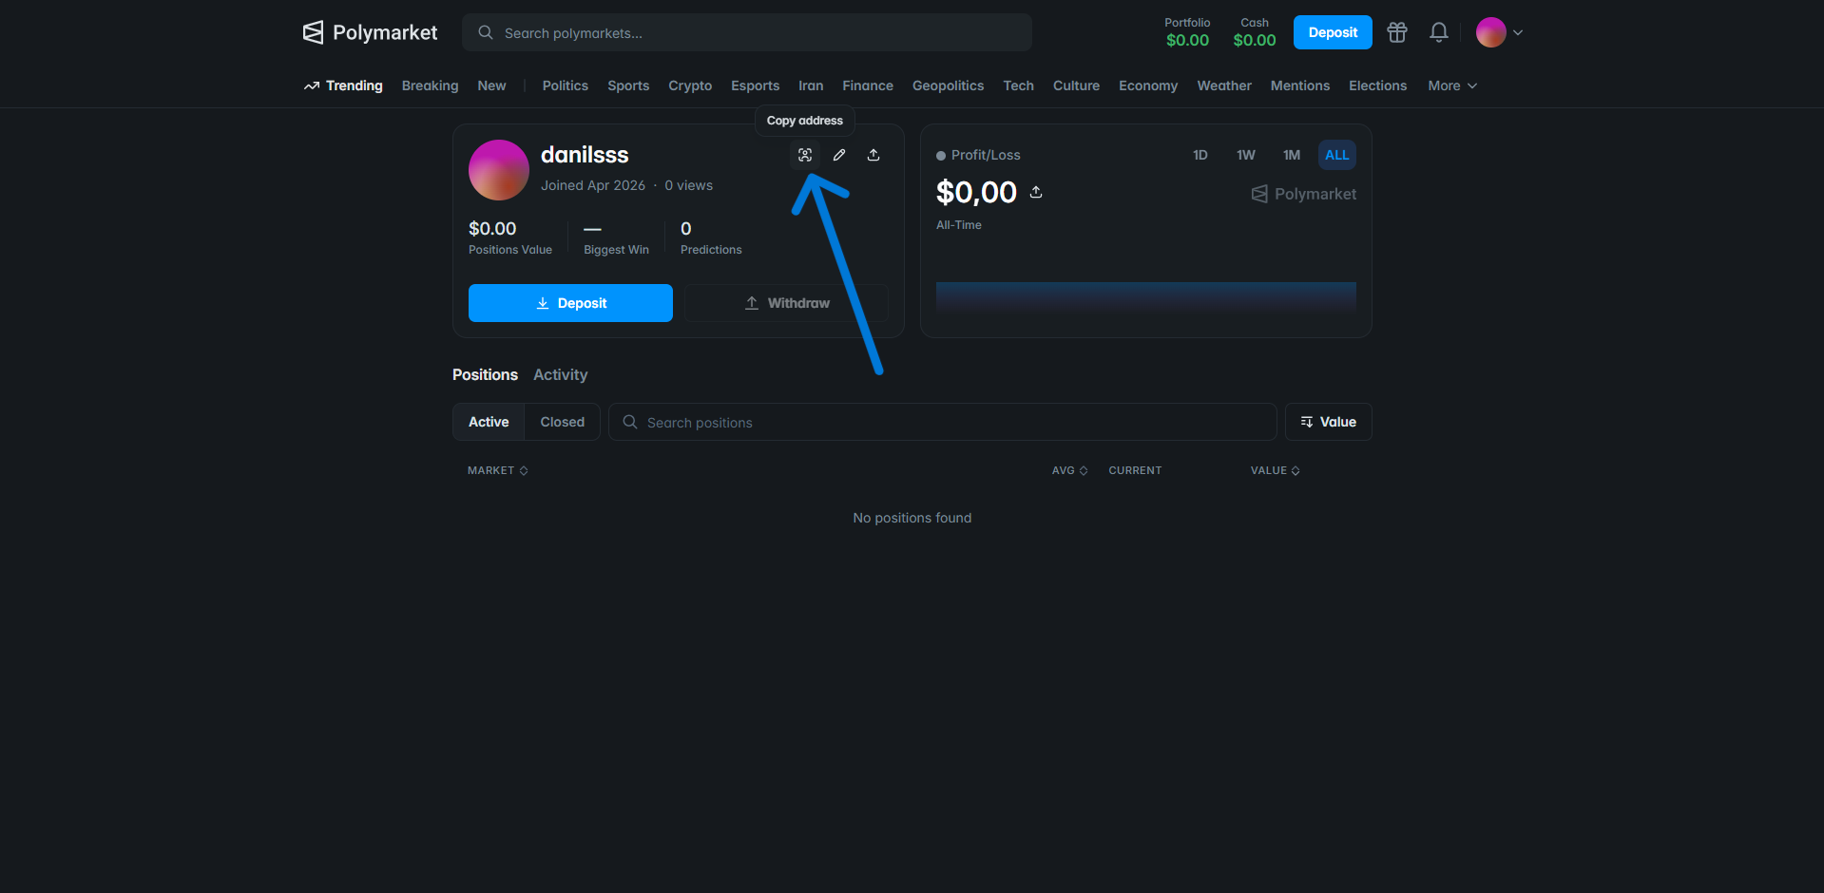Click the Positions Value stat
This screenshot has width=1824, height=893.
point(510,237)
